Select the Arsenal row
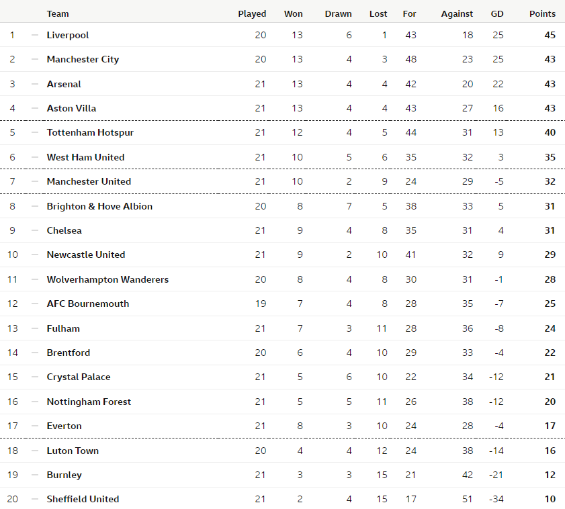565x509 pixels. click(282, 84)
